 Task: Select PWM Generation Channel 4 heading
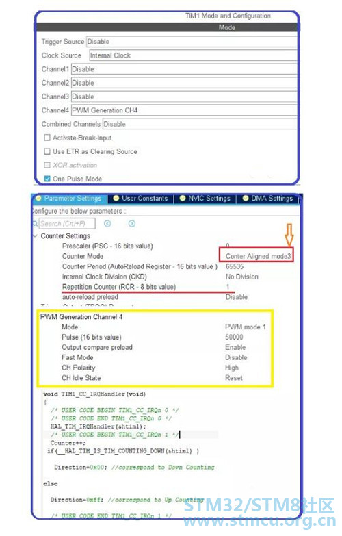click(81, 316)
